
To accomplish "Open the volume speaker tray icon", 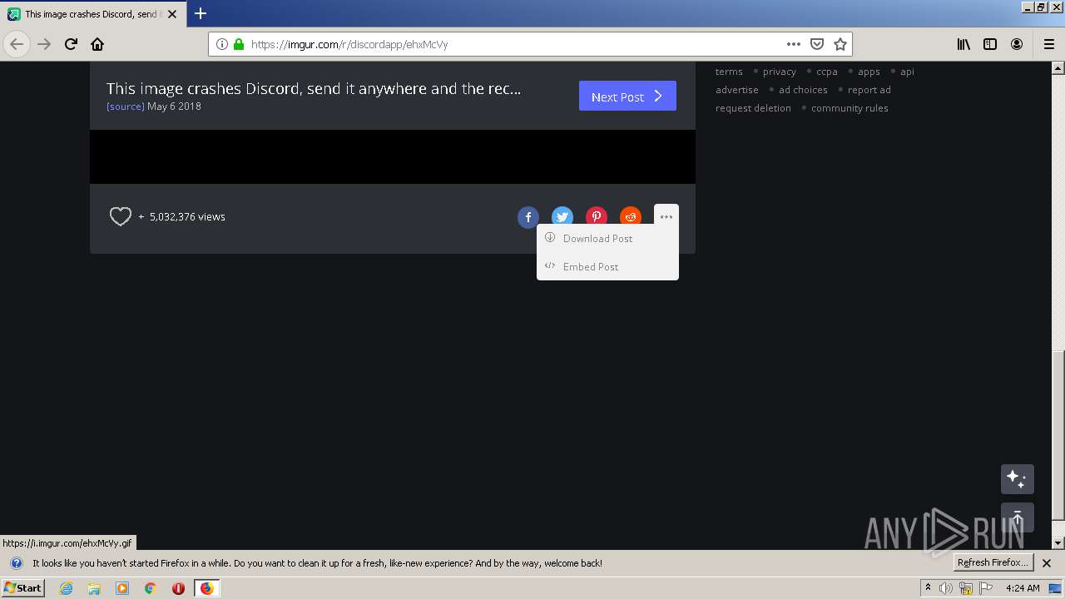I will pyautogui.click(x=945, y=588).
